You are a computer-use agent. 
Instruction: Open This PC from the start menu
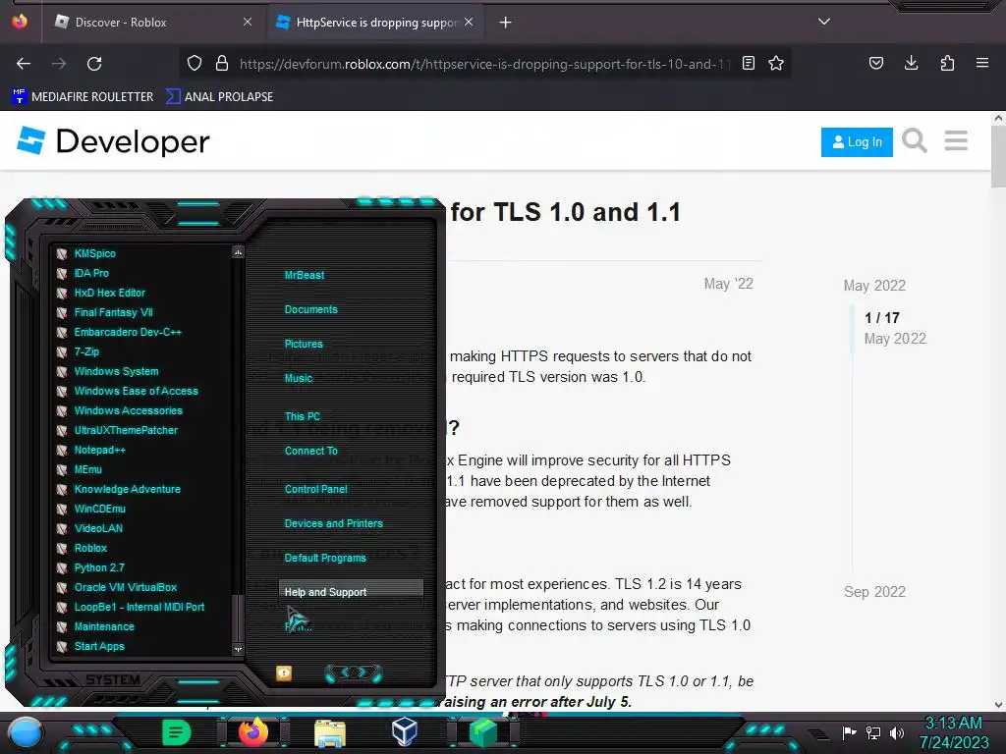click(303, 416)
